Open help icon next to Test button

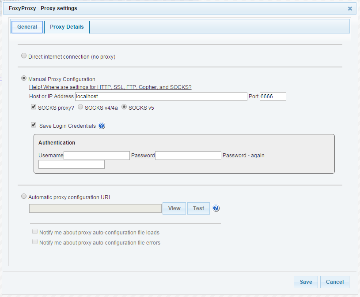pyautogui.click(x=216, y=208)
